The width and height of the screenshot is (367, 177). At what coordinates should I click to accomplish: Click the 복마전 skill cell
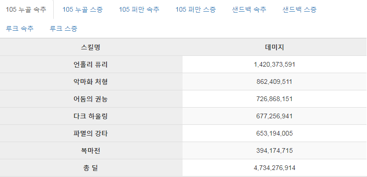click(91, 151)
